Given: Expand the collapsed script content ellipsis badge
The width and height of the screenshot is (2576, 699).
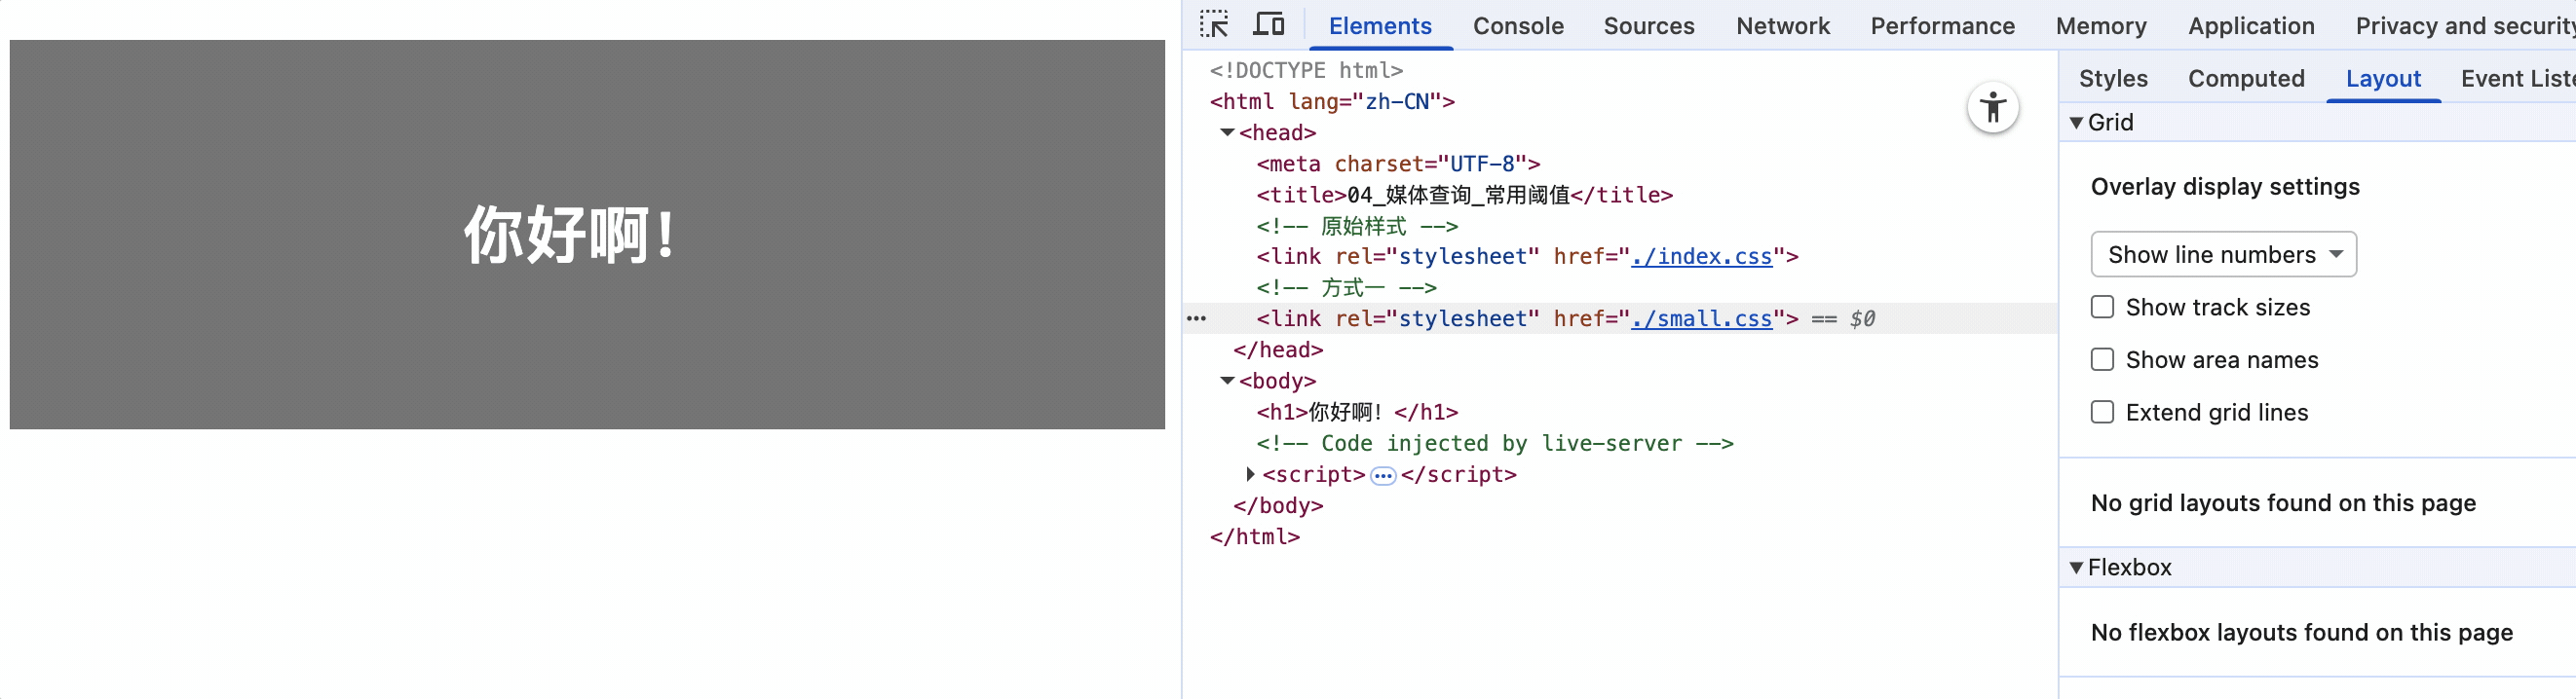Looking at the screenshot, I should click(1382, 475).
